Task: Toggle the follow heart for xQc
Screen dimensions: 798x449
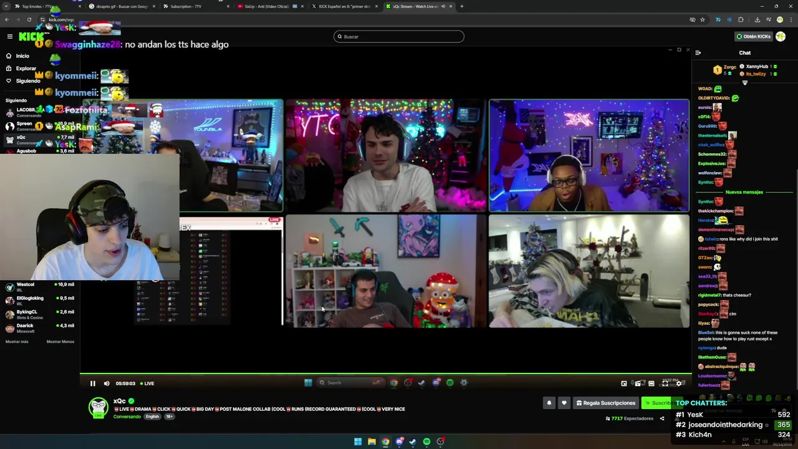Action: [564, 403]
